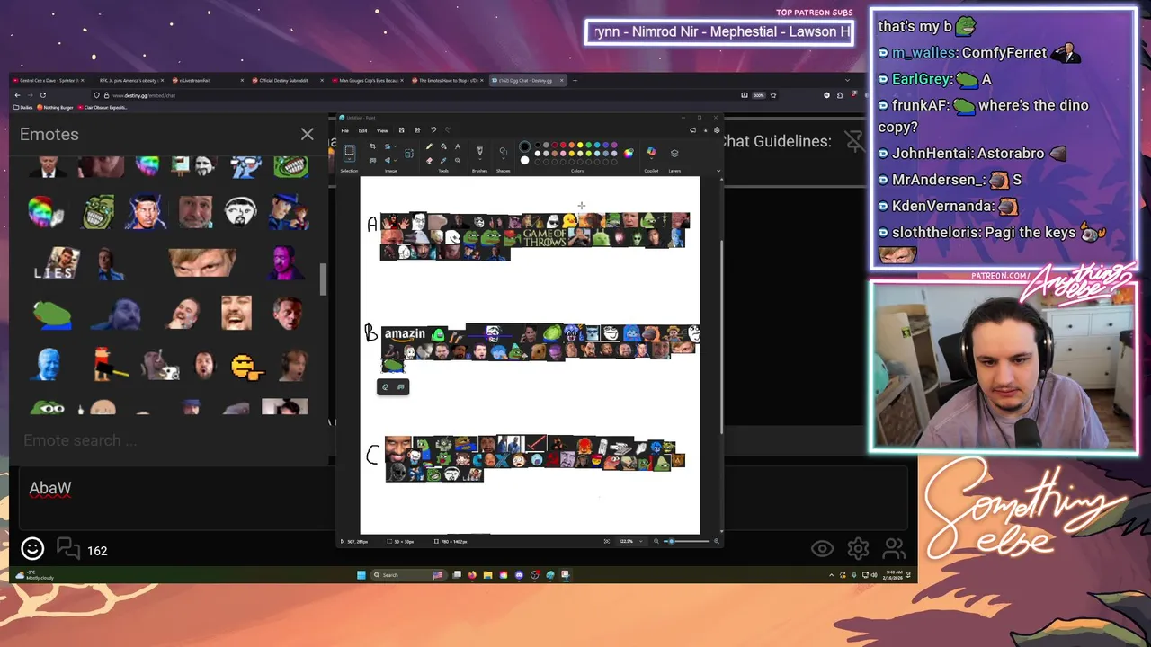This screenshot has width=1151, height=647.
Task: Open the Shapes dropdown
Action: click(504, 158)
